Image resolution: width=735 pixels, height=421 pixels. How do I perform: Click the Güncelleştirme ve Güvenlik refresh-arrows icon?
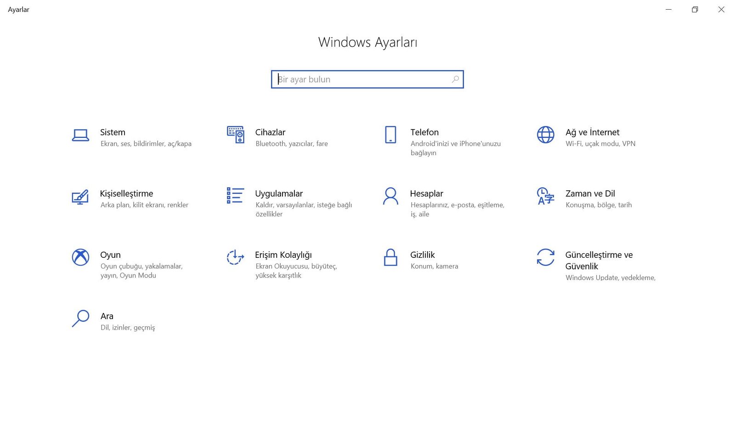(545, 257)
